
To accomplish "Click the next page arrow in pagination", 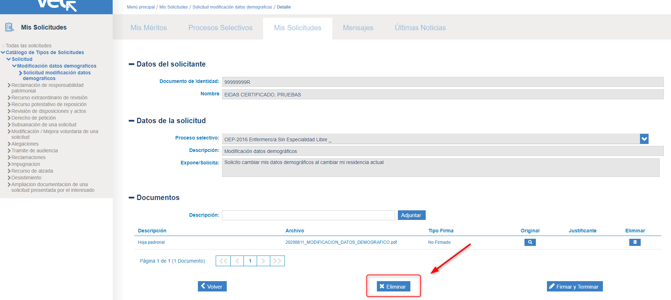I will [263, 261].
